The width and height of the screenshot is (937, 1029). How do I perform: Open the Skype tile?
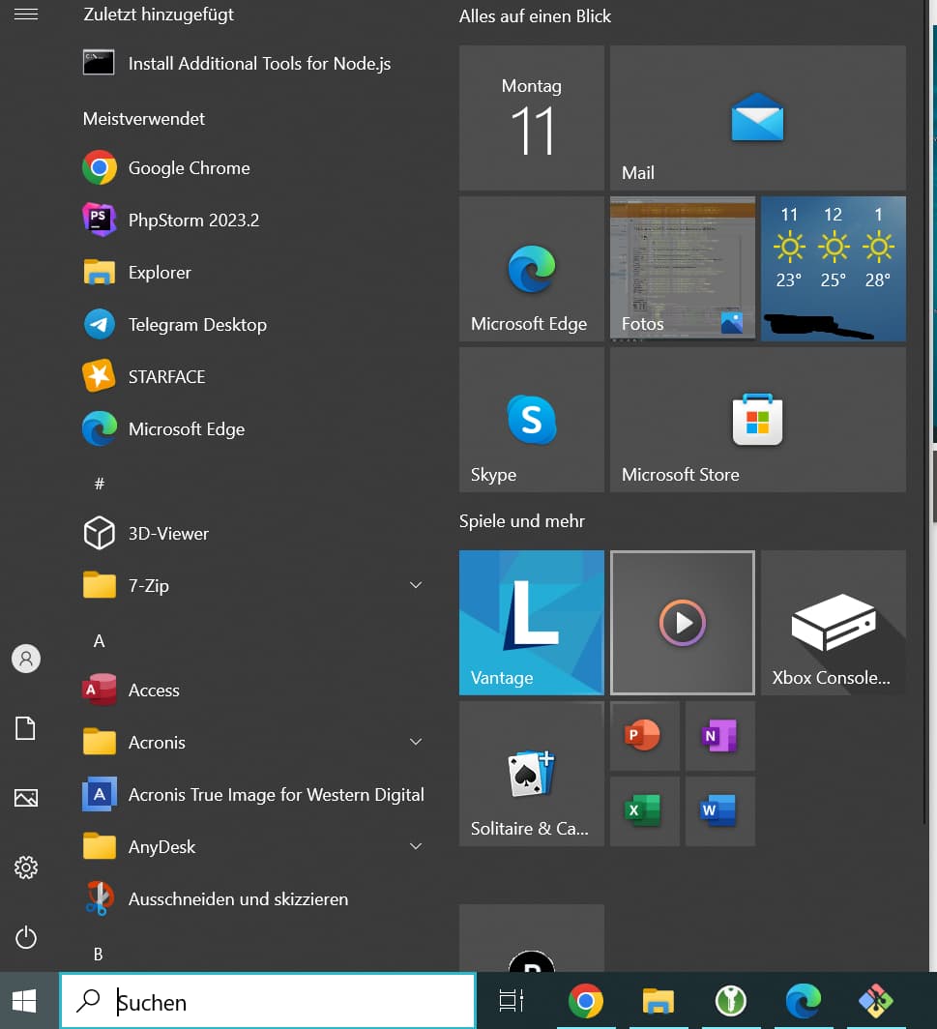(532, 420)
